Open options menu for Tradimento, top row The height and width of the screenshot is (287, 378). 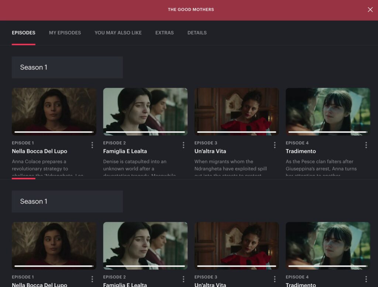pyautogui.click(x=366, y=145)
